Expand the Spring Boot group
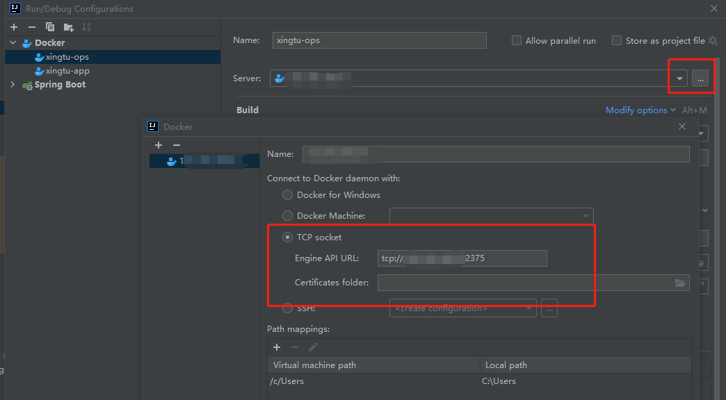 pos(13,84)
